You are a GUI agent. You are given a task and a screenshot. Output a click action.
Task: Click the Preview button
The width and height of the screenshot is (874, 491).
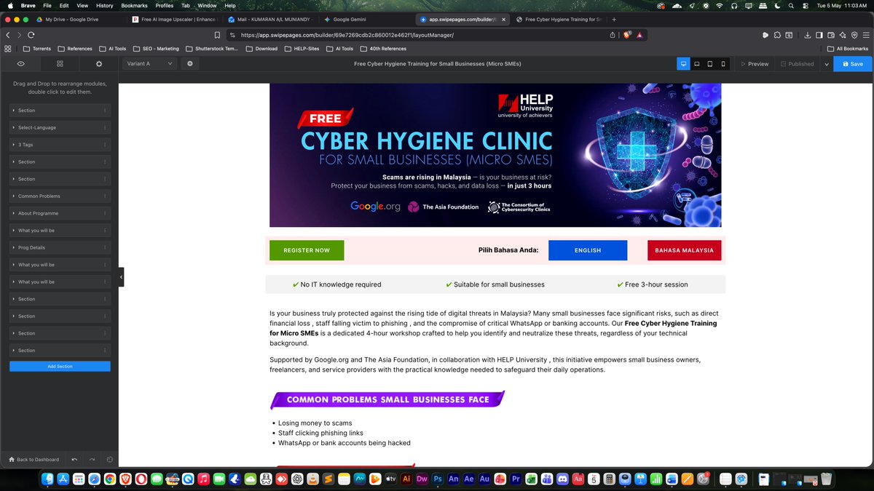click(754, 64)
